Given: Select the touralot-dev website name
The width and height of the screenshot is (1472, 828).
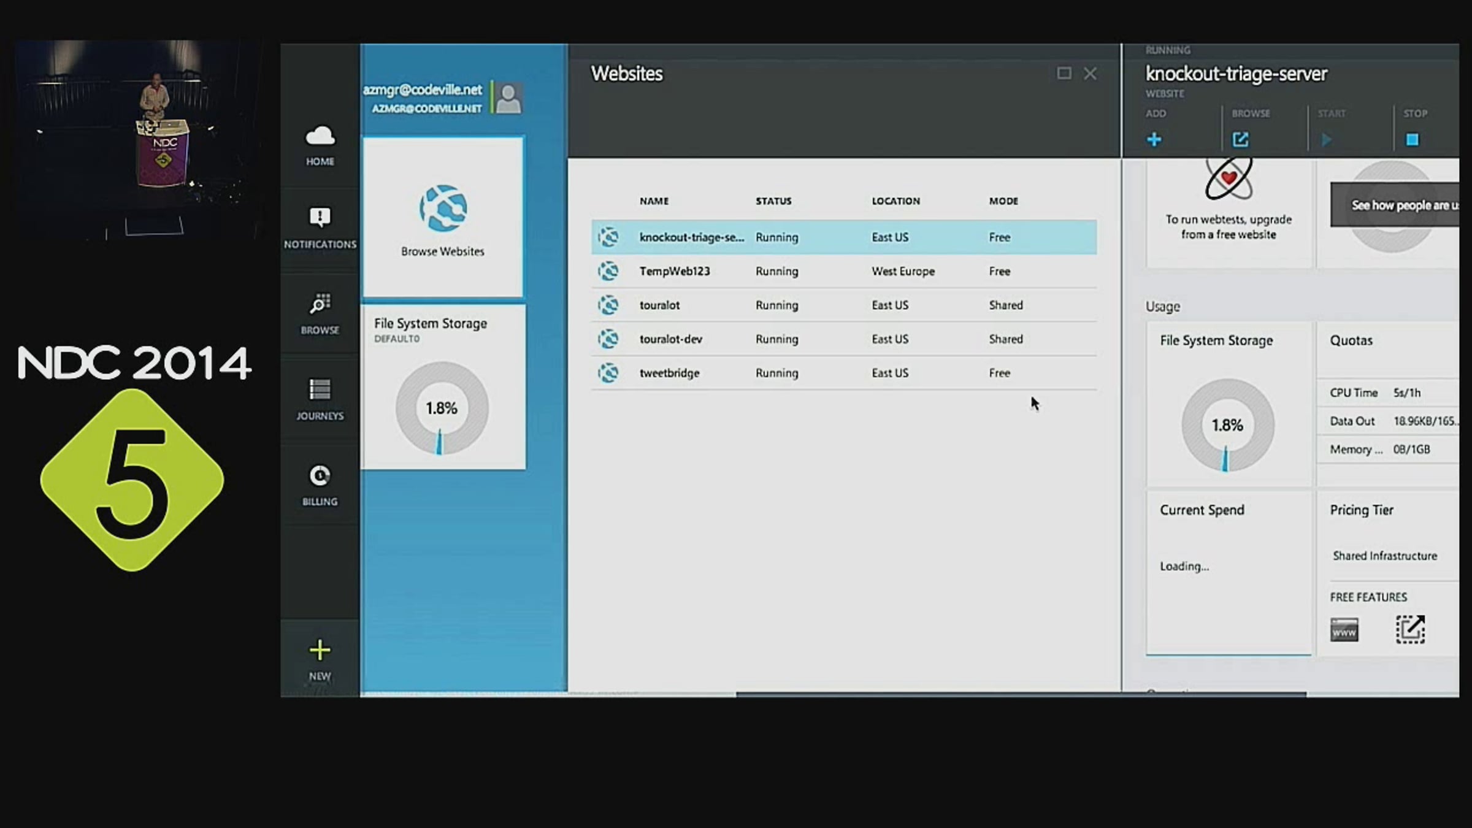Looking at the screenshot, I should tap(671, 339).
